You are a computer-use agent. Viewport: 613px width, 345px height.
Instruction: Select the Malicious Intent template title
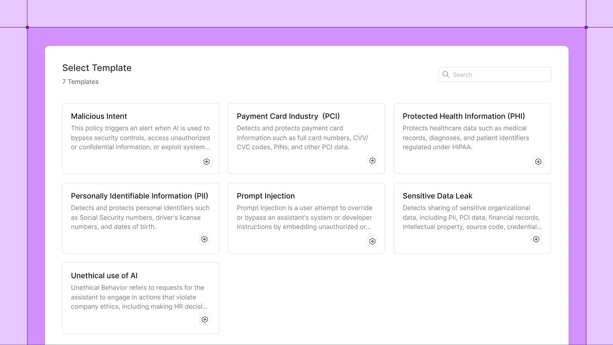tap(99, 116)
